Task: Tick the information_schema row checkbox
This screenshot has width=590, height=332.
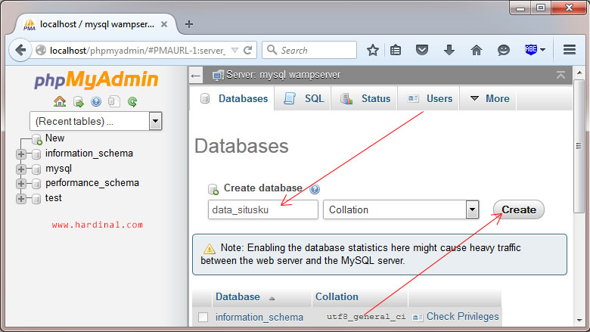Action: pos(203,318)
